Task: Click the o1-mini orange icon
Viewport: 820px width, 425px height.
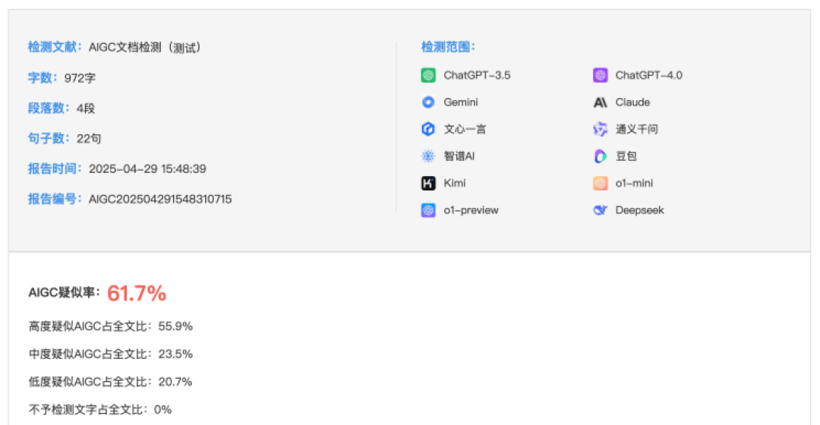Action: click(x=601, y=183)
